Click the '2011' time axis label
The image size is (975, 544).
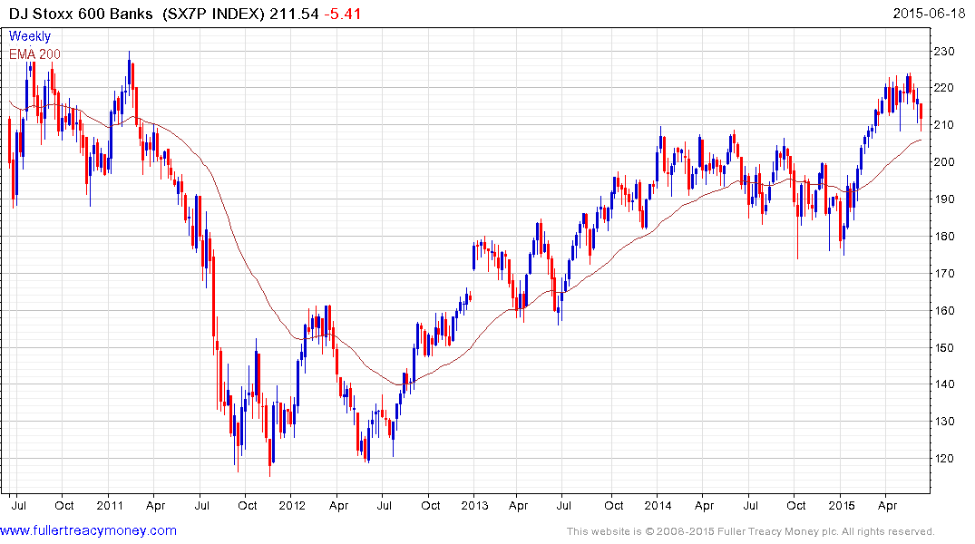(110, 505)
